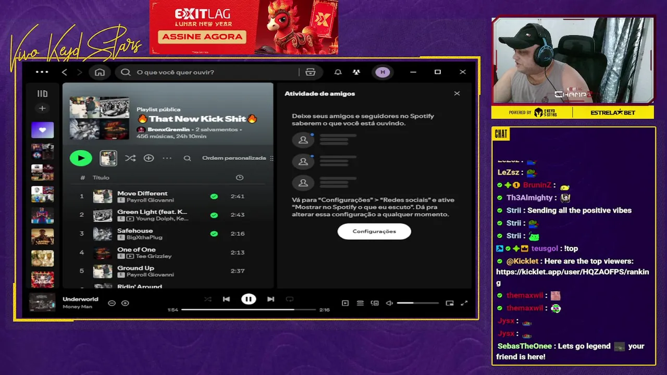This screenshot has width=667, height=375.
Task: Open more options for the playlist
Action: [167, 158]
